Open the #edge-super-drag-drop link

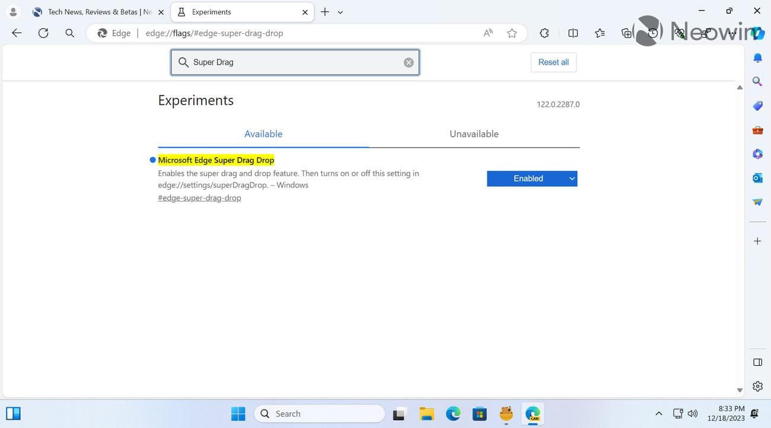[199, 197]
